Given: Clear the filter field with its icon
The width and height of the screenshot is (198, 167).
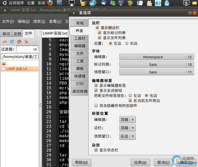Looking at the screenshot, I should click(x=35, y=49).
